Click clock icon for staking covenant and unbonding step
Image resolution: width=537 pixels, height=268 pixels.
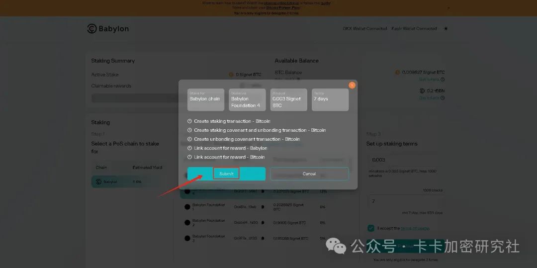[190, 130]
